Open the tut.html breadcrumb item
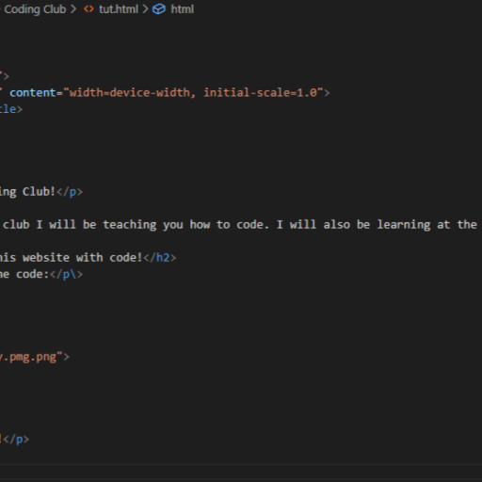Image resolution: width=482 pixels, height=482 pixels. pos(119,9)
